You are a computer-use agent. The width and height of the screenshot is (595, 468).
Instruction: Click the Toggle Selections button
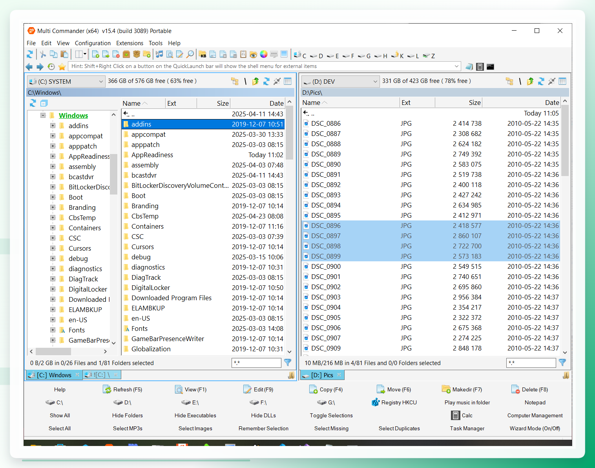tap(331, 415)
